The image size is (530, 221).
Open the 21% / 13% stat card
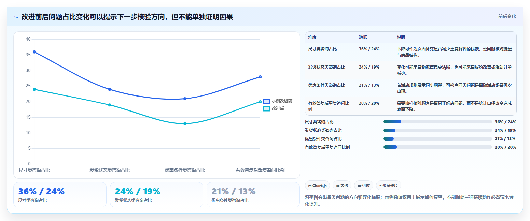253,195
